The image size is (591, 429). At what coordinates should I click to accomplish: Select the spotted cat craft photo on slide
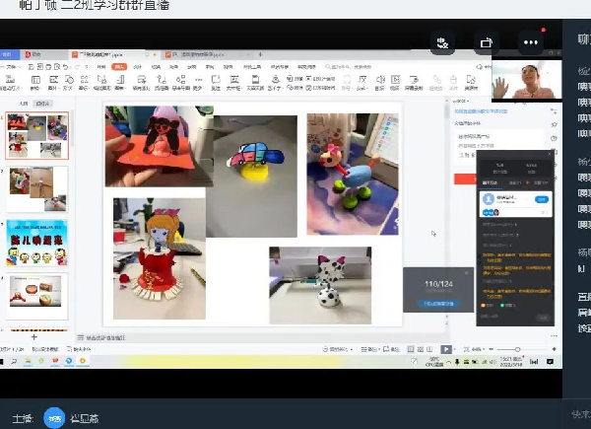point(320,285)
